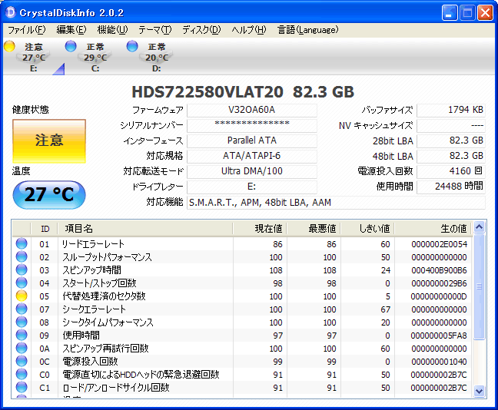Click raw value 000000001040

(439, 362)
